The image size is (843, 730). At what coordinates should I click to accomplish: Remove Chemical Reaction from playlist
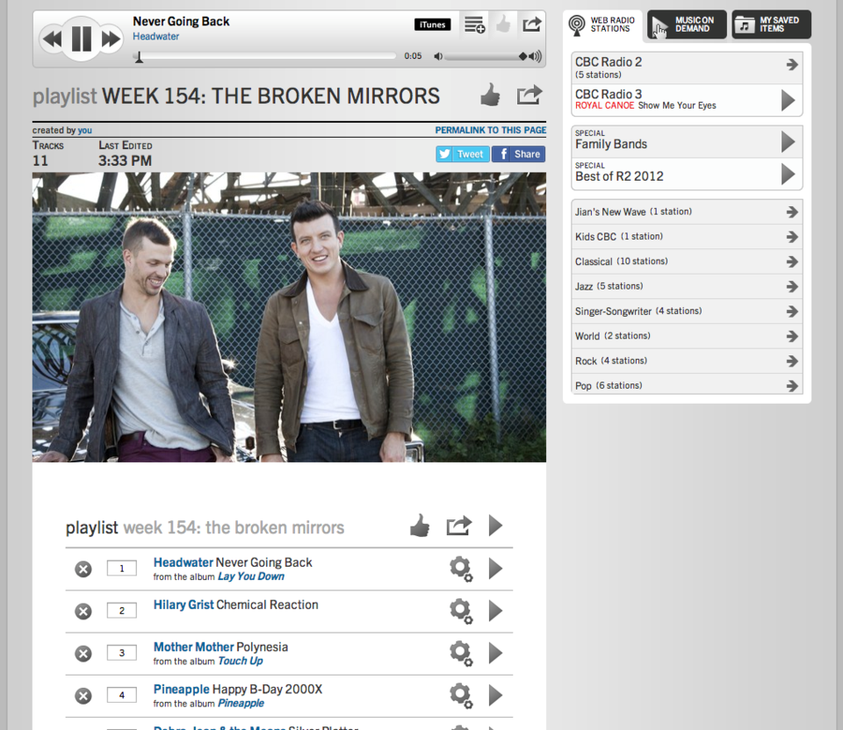click(x=83, y=612)
